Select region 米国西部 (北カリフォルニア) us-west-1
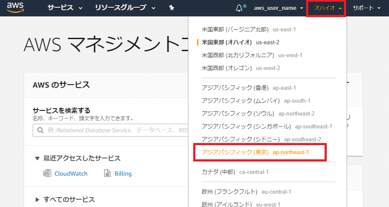 (x=252, y=55)
